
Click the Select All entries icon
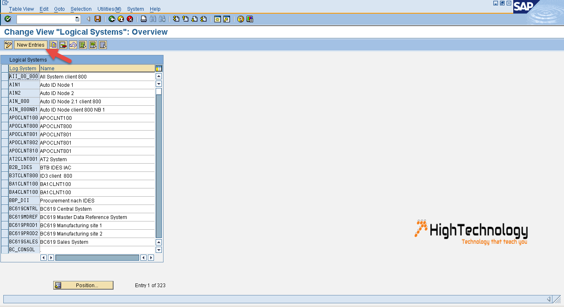[83, 44]
